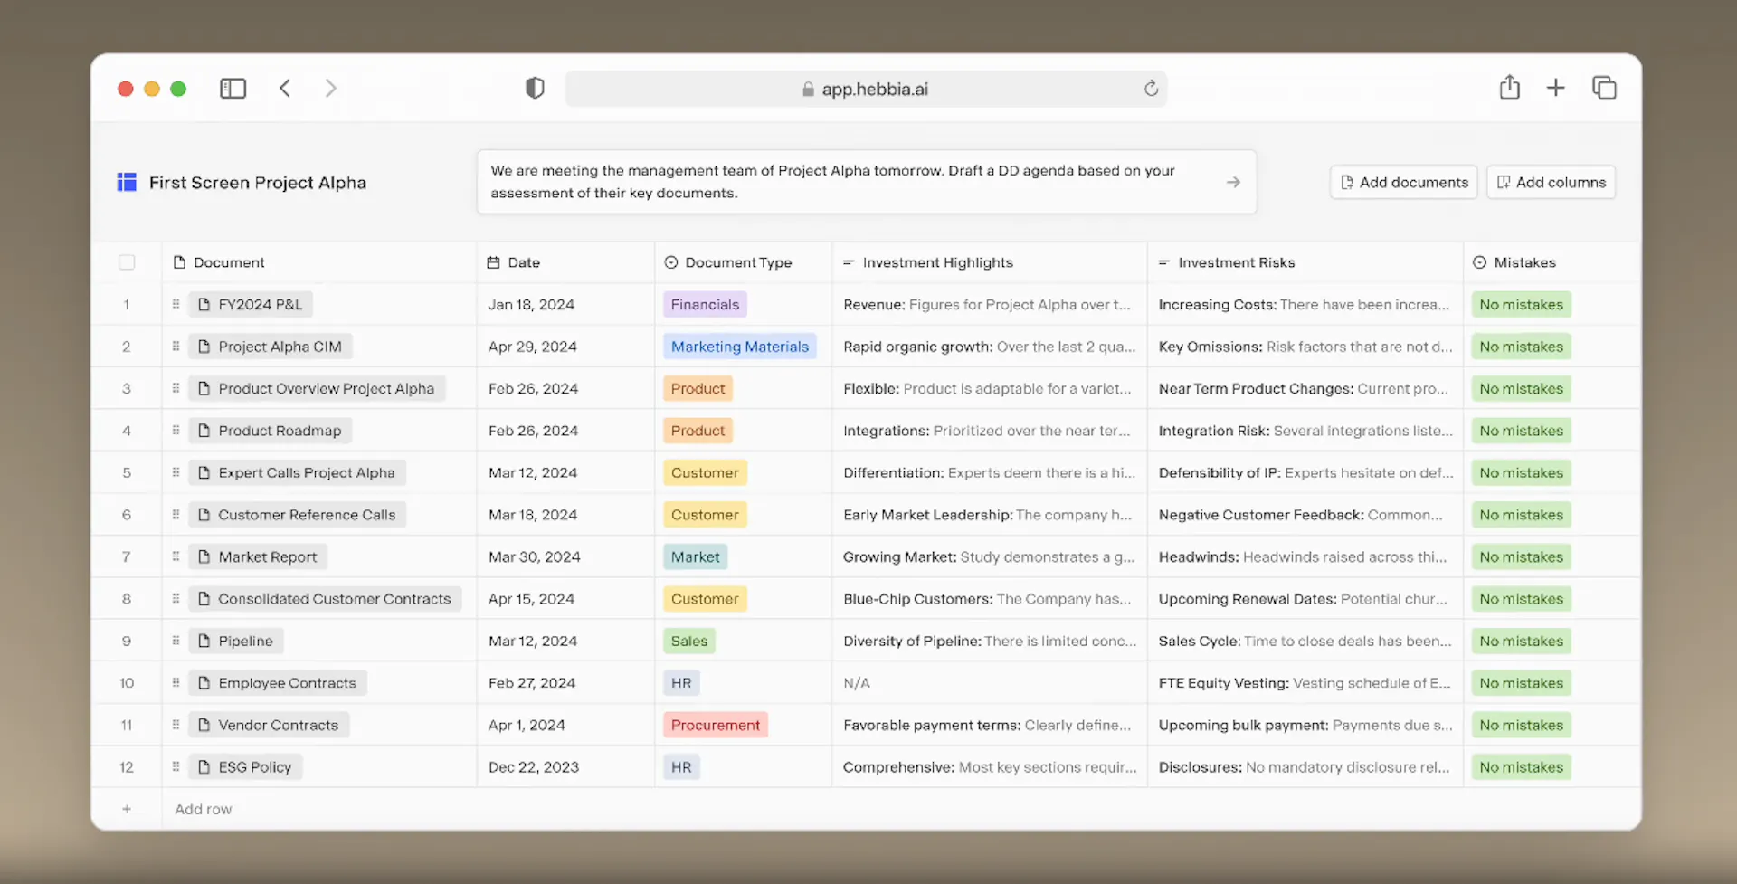Screen dimensions: 1737x884
Task: Show tab overview icon
Action: coord(1604,88)
